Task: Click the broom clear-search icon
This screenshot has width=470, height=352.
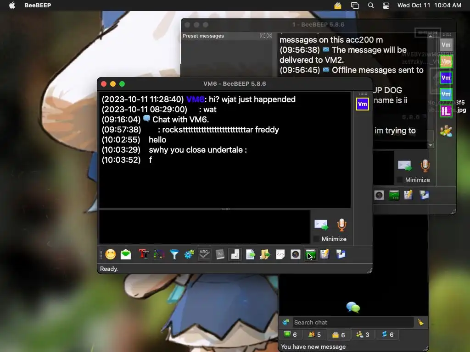Action: coord(421,322)
